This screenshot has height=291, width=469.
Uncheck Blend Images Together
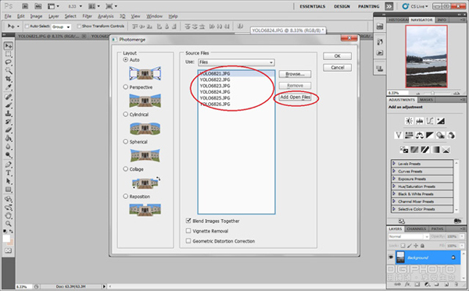188,221
